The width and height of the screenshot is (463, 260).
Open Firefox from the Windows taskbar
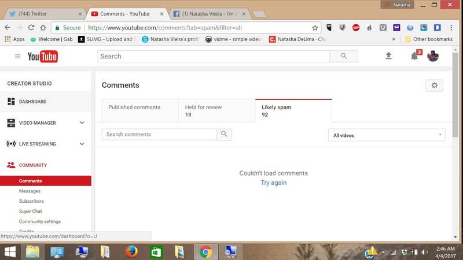[131, 252]
